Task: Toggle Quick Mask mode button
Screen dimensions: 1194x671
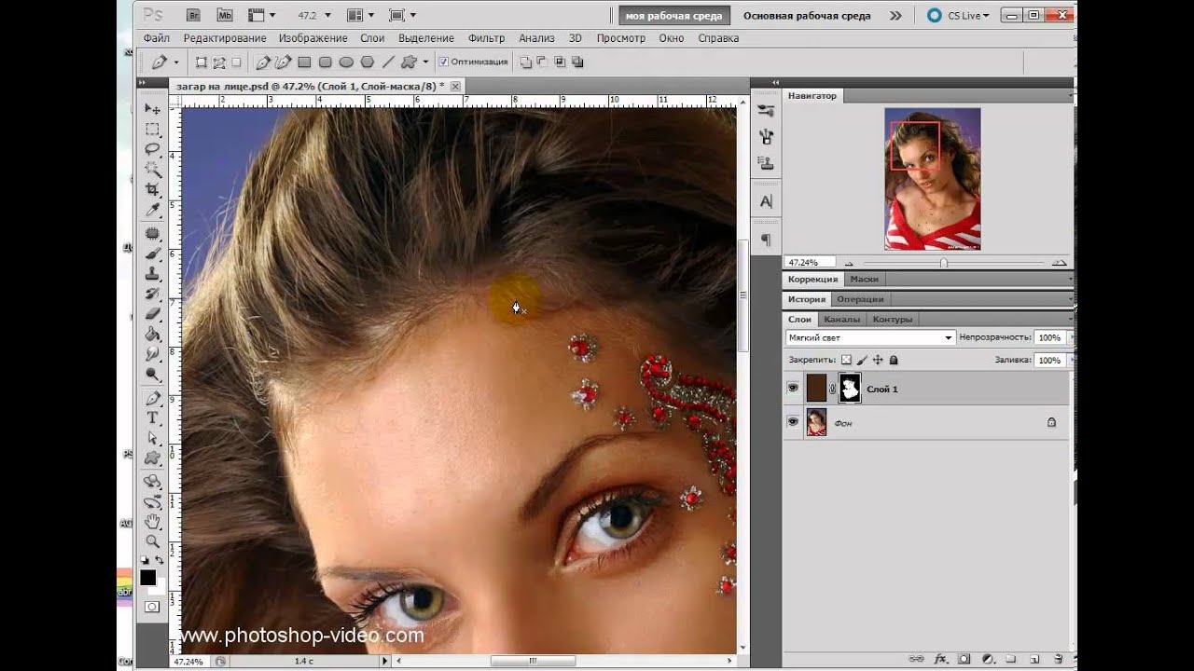Action: pos(151,607)
